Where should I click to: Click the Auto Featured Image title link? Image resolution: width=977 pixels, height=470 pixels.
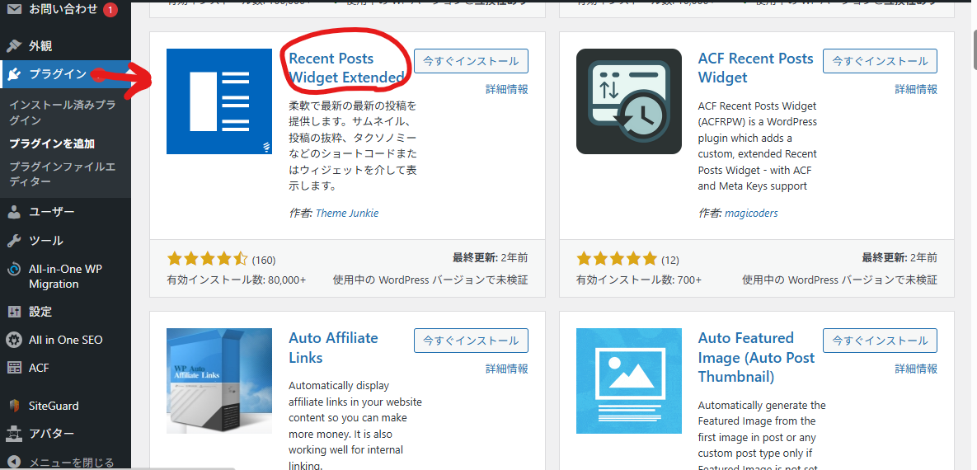click(x=756, y=357)
